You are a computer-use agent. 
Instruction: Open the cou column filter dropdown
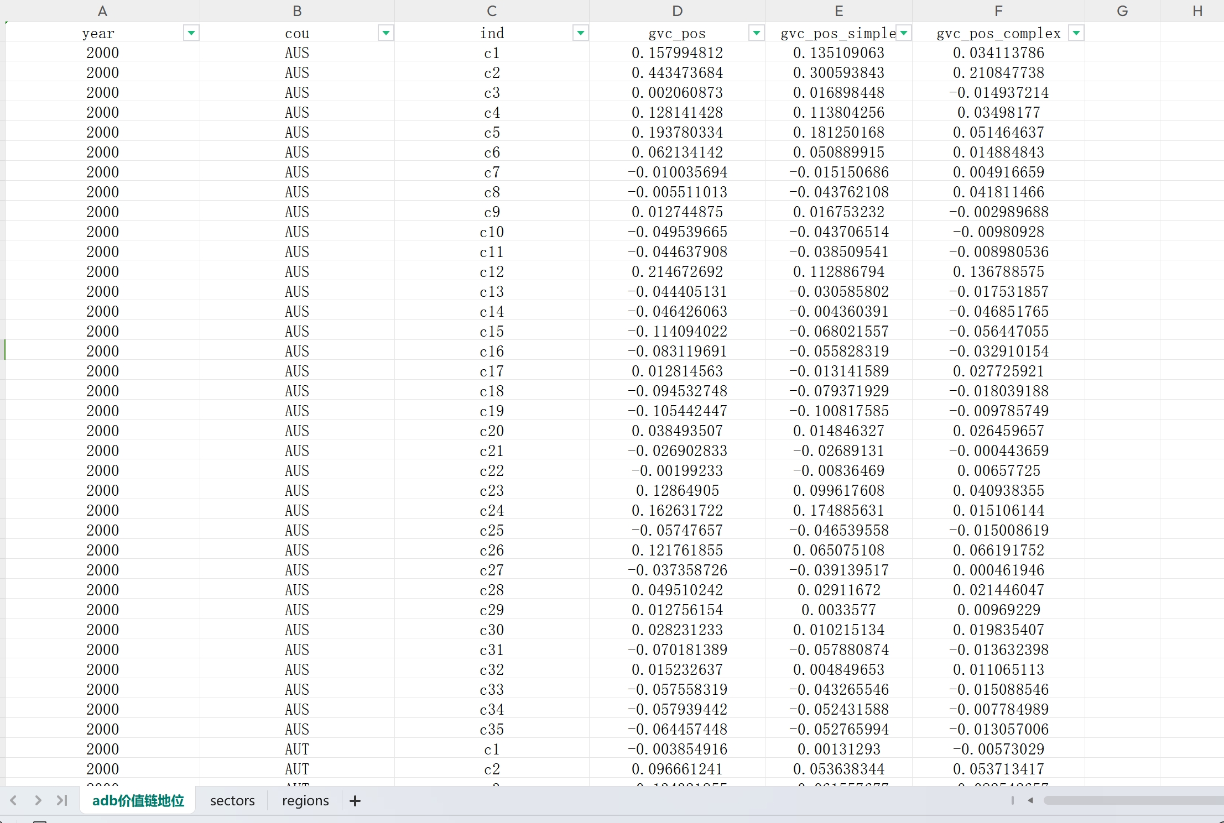(x=386, y=33)
